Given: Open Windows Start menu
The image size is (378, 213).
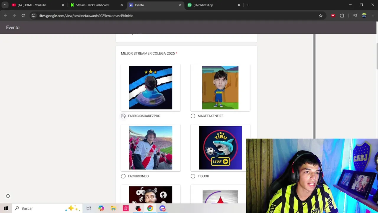Looking at the screenshot, I should pos(6,208).
